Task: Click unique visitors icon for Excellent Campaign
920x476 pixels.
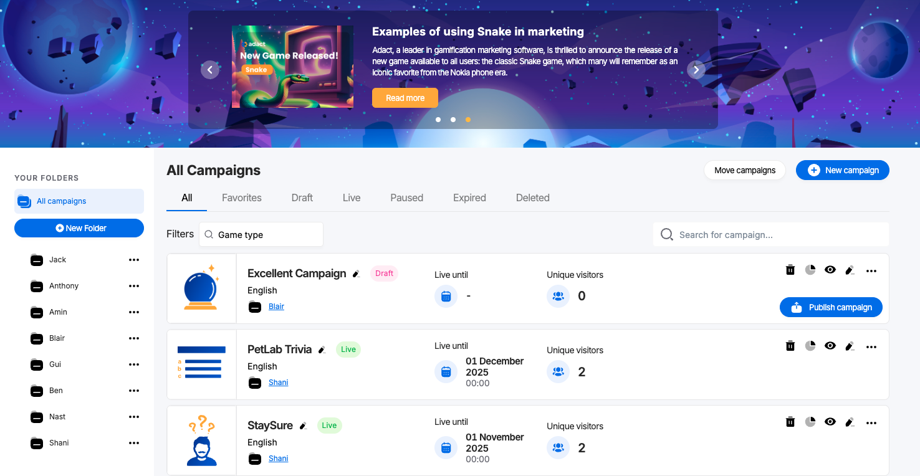Action: [558, 296]
